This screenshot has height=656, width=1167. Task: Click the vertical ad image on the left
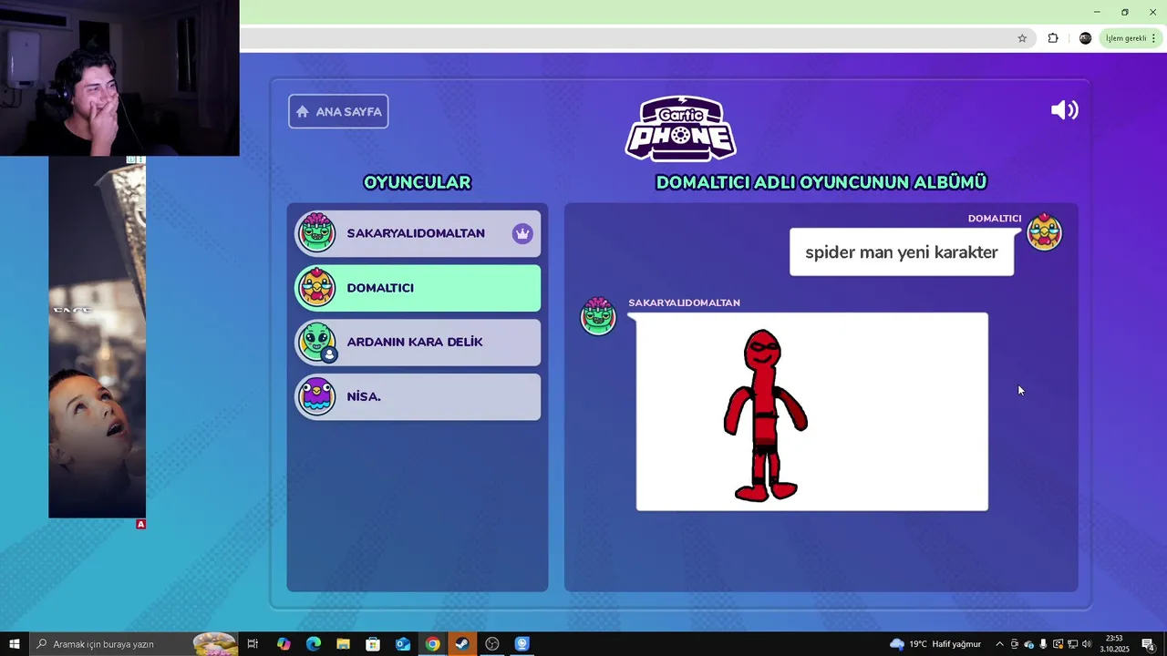pos(97,337)
